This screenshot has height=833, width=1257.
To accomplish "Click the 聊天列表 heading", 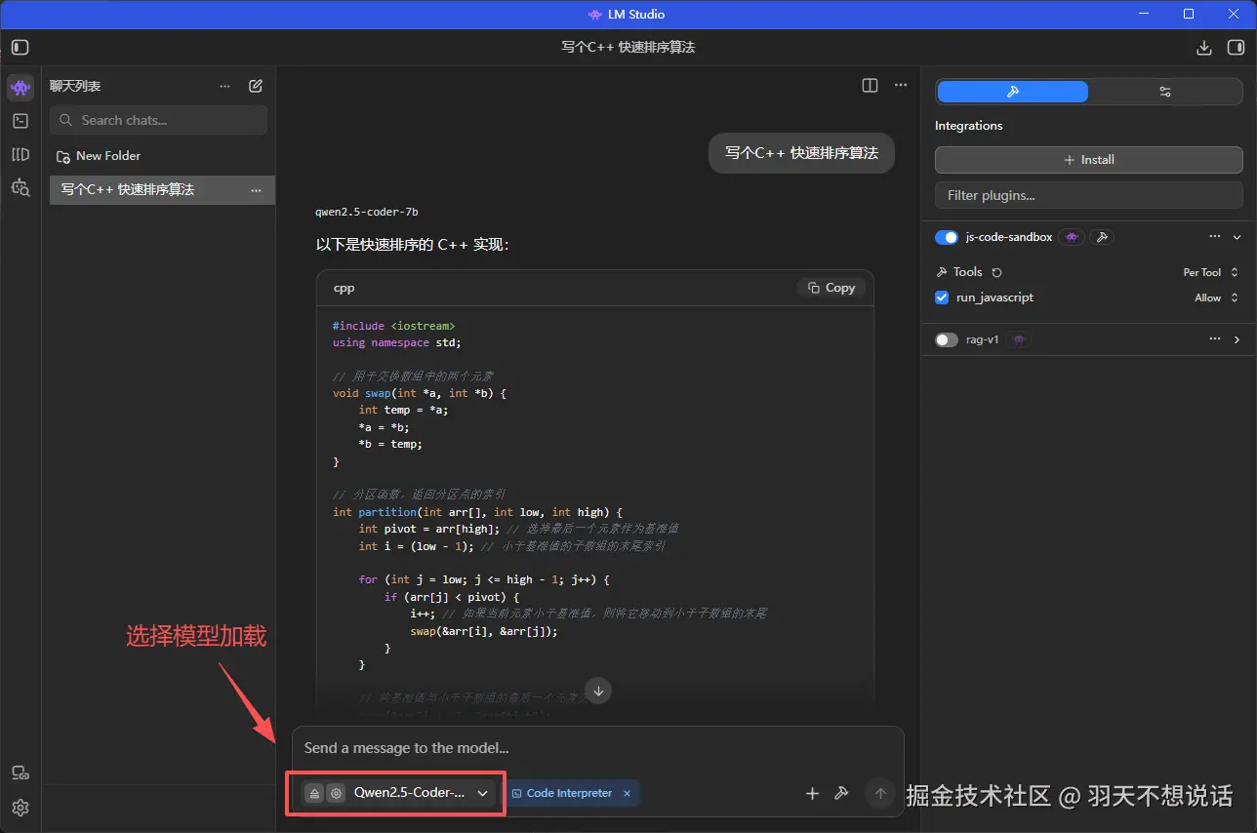I will [x=75, y=86].
